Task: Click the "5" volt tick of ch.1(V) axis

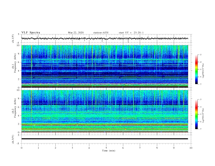Action: coord(19,34)
